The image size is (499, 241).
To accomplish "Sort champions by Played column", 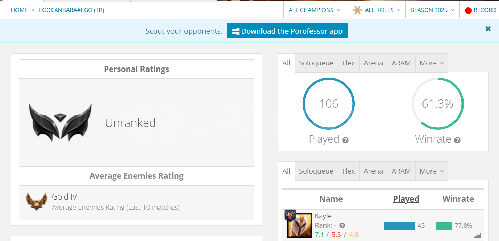I will (406, 199).
